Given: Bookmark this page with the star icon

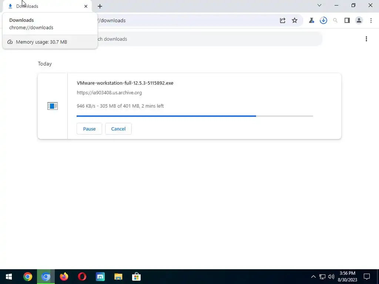Looking at the screenshot, I should point(294,21).
